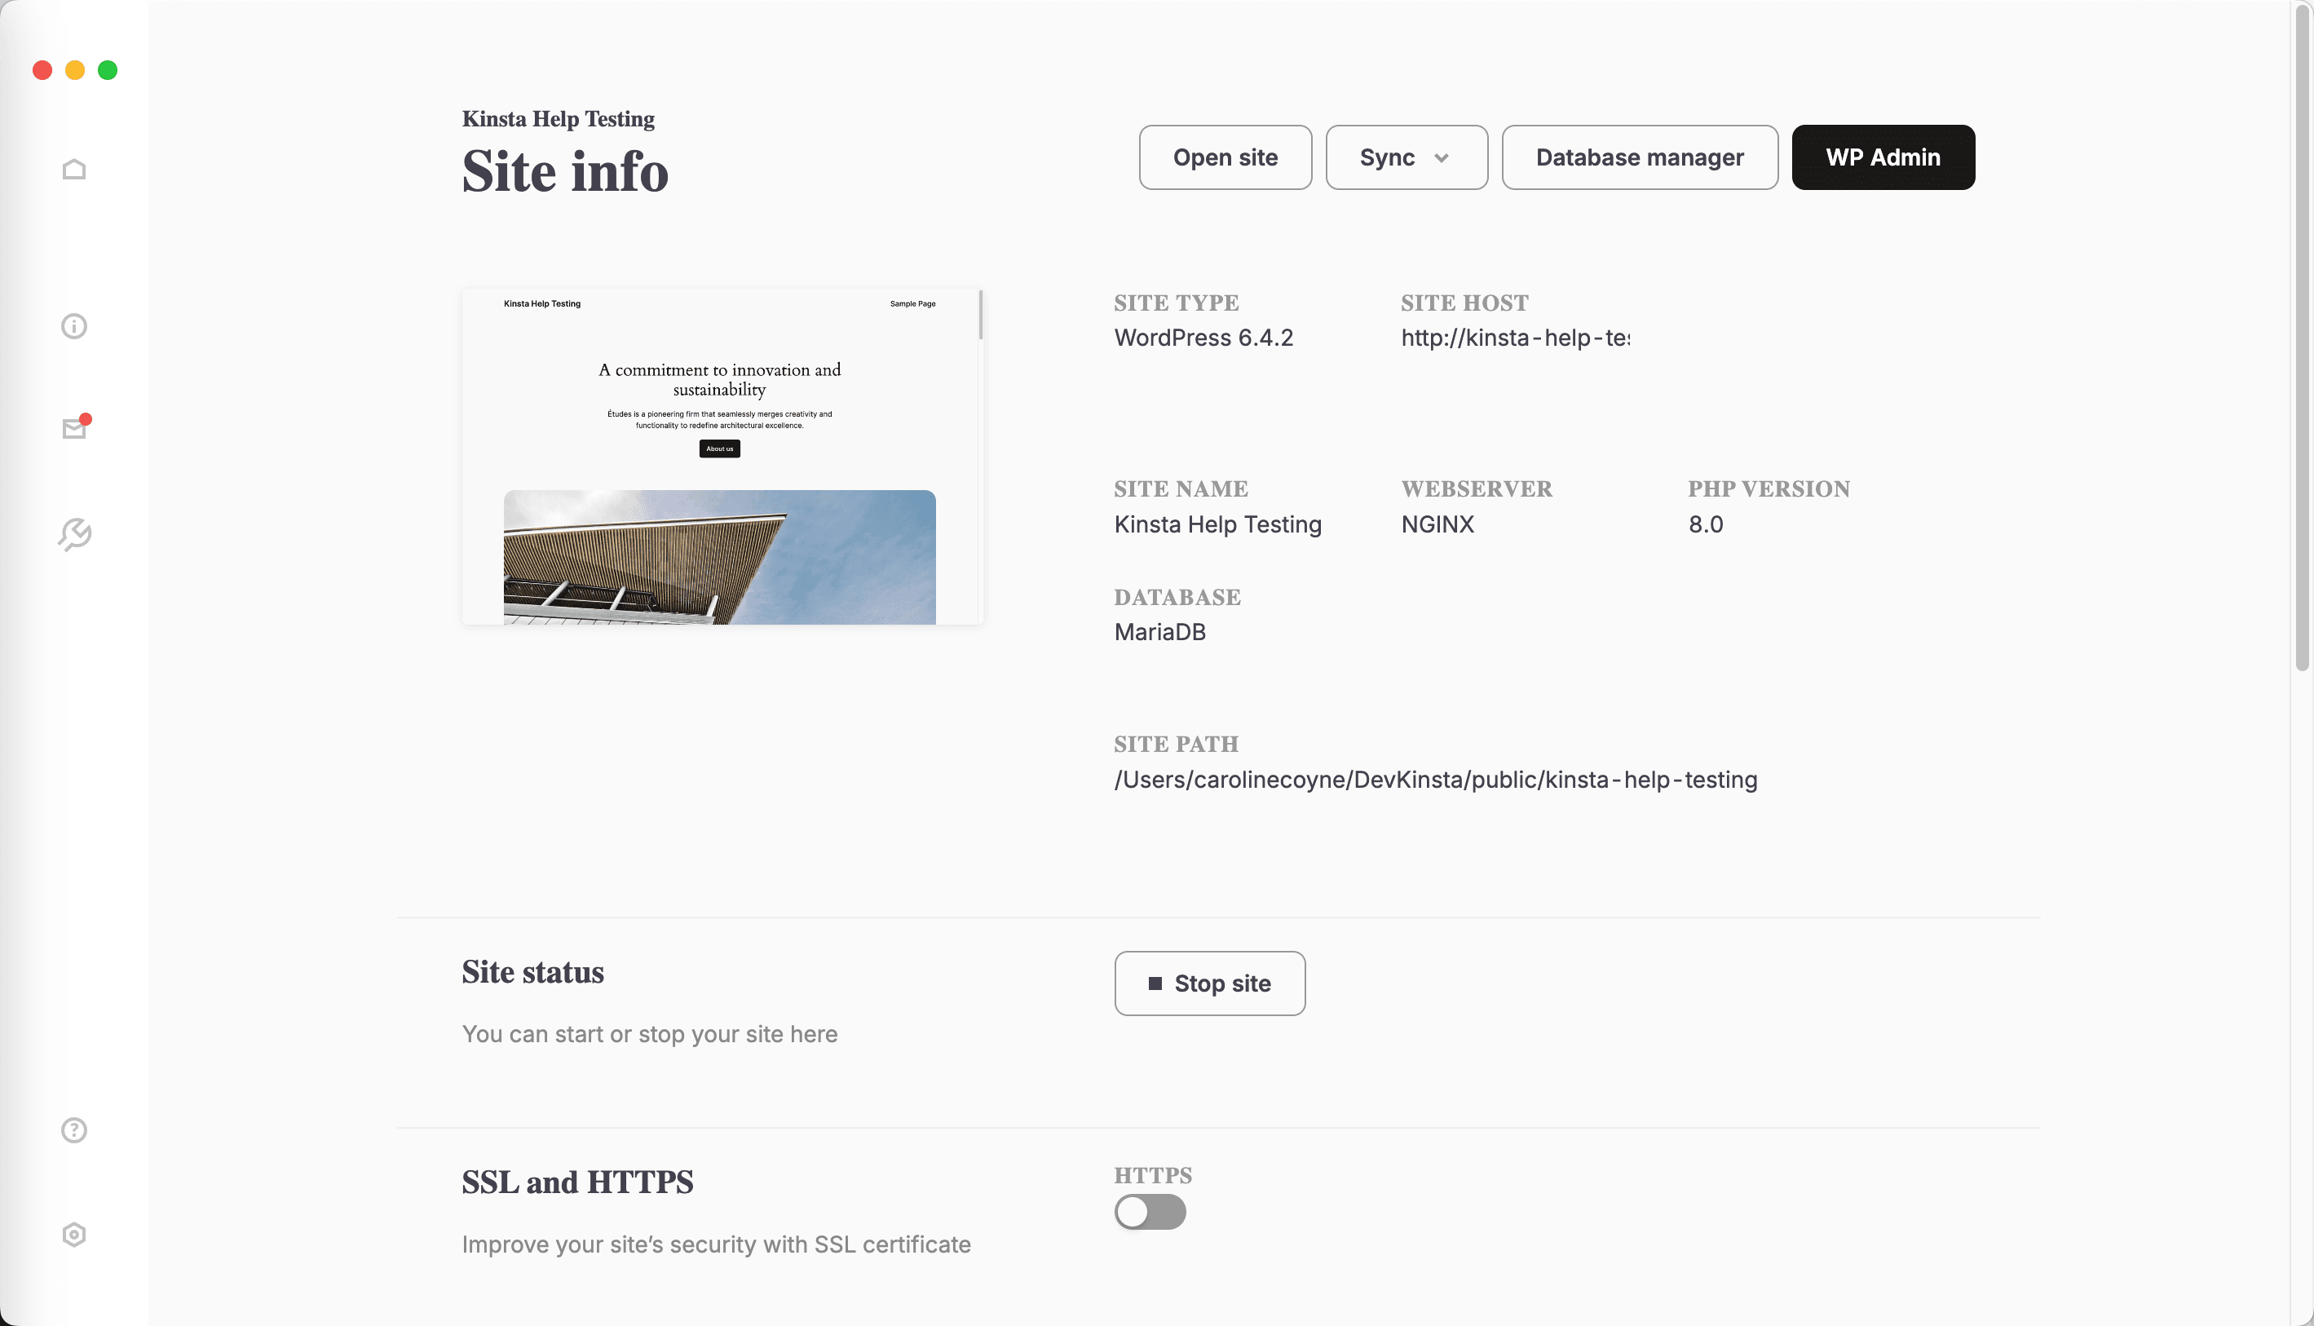Open WP Admin button

click(1883, 157)
